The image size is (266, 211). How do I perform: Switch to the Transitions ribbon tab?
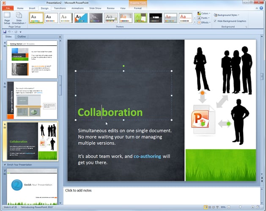(x=60, y=8)
